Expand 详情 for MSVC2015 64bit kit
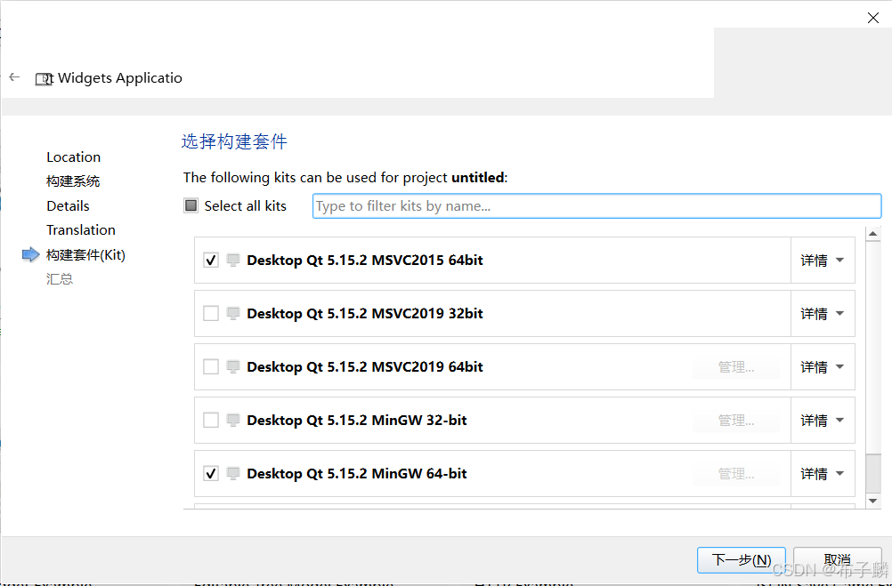Image resolution: width=892 pixels, height=586 pixels. pos(823,261)
